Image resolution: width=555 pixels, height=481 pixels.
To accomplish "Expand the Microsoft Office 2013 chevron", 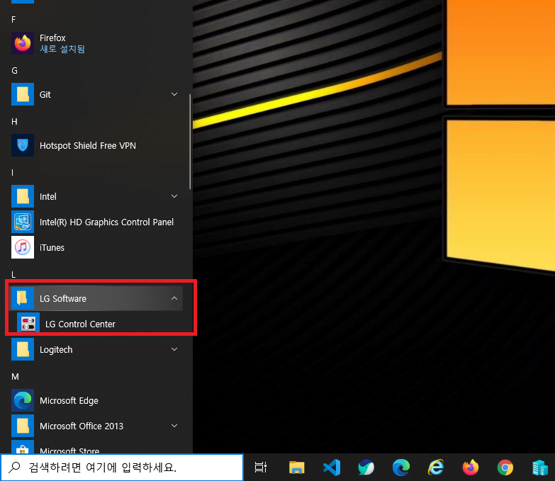I will pyautogui.click(x=174, y=426).
